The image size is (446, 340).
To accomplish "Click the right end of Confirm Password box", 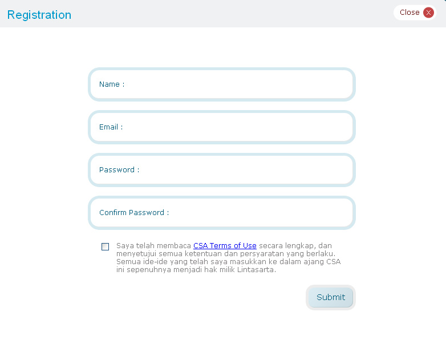I will coord(341,213).
